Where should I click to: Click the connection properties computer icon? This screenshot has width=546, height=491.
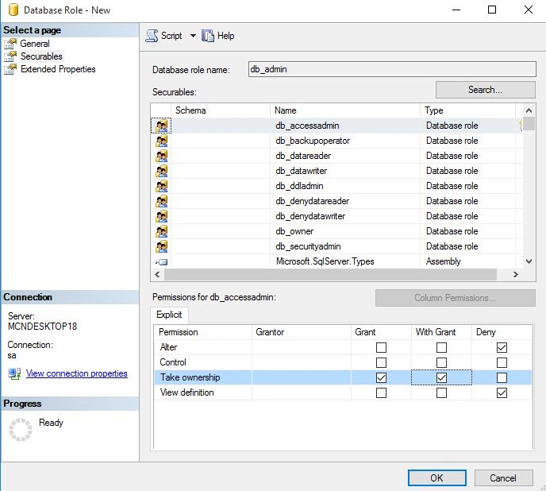pos(14,374)
